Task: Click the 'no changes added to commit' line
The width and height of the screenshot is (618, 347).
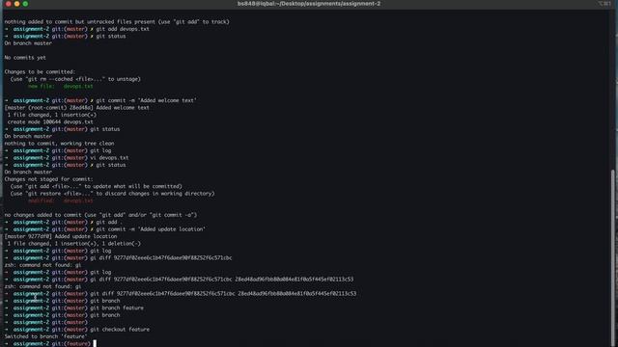Action: (x=100, y=215)
